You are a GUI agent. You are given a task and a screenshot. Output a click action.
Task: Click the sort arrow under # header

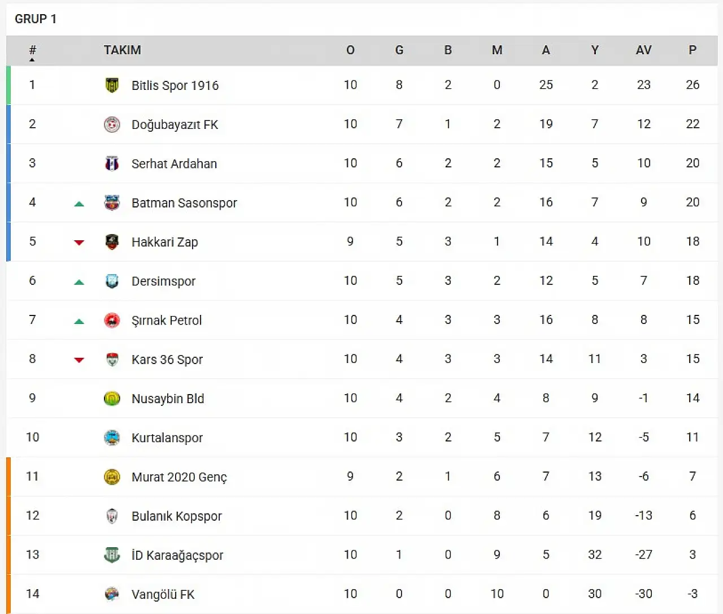[x=32, y=59]
